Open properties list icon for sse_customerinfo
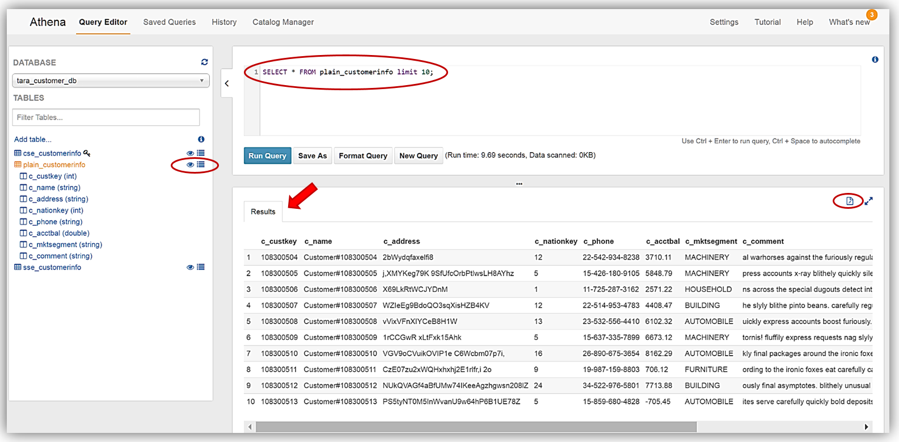 (201, 267)
